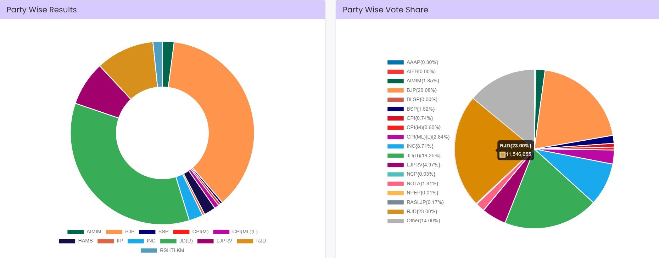Click INC{8.71%} legend color swatch
This screenshot has width=659, height=258.
tap(395, 146)
